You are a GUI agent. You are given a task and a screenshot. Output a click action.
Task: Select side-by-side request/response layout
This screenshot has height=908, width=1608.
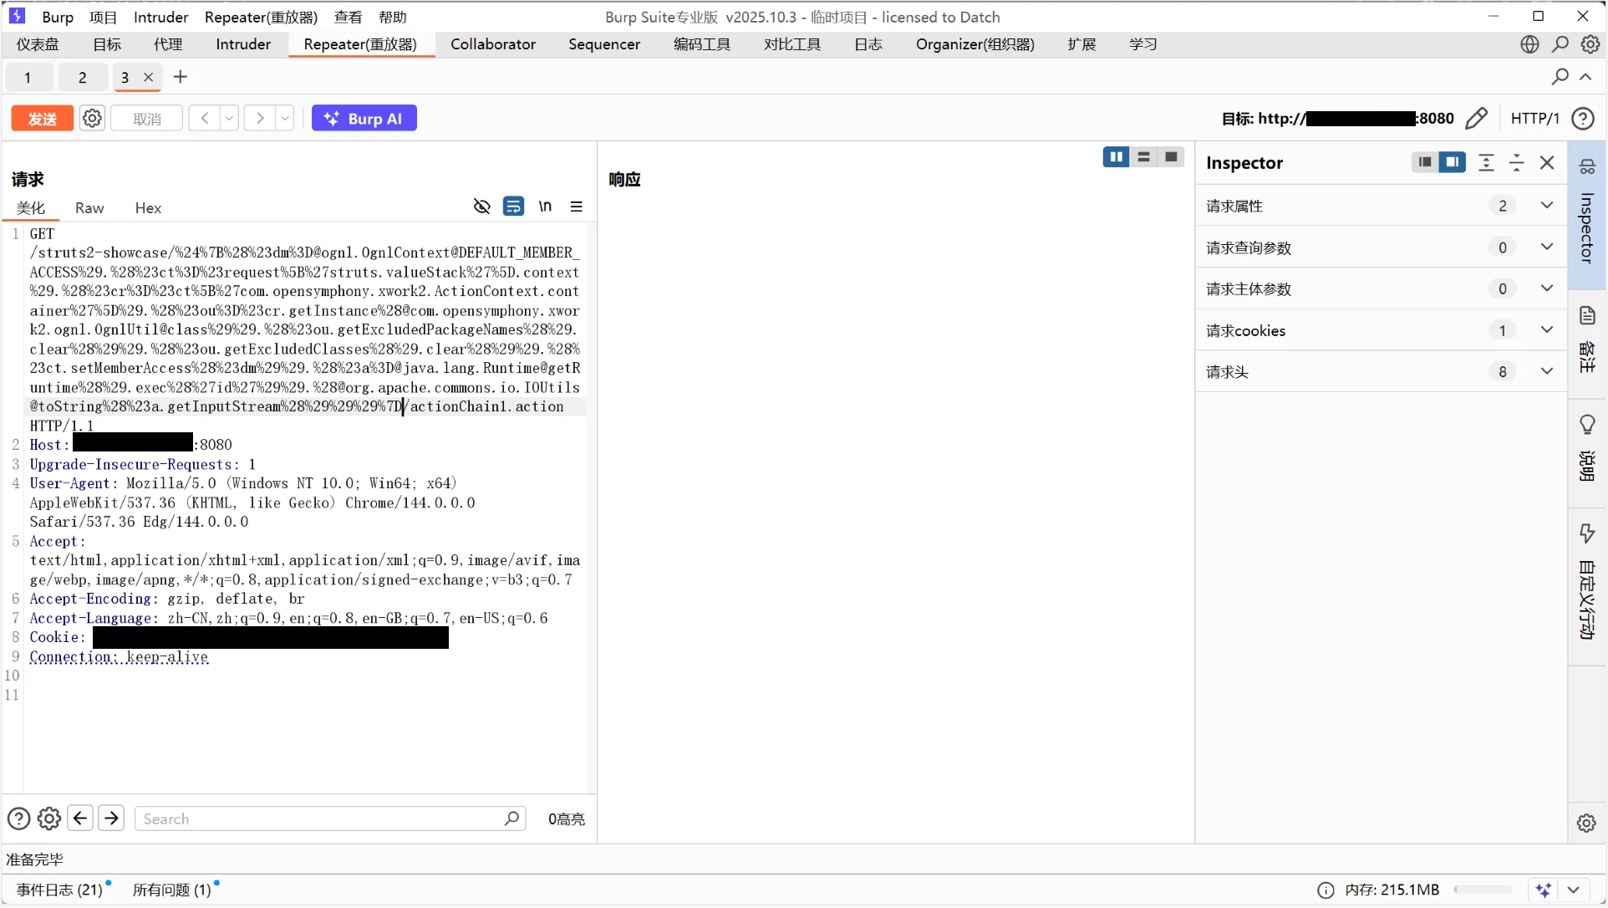tap(1116, 157)
